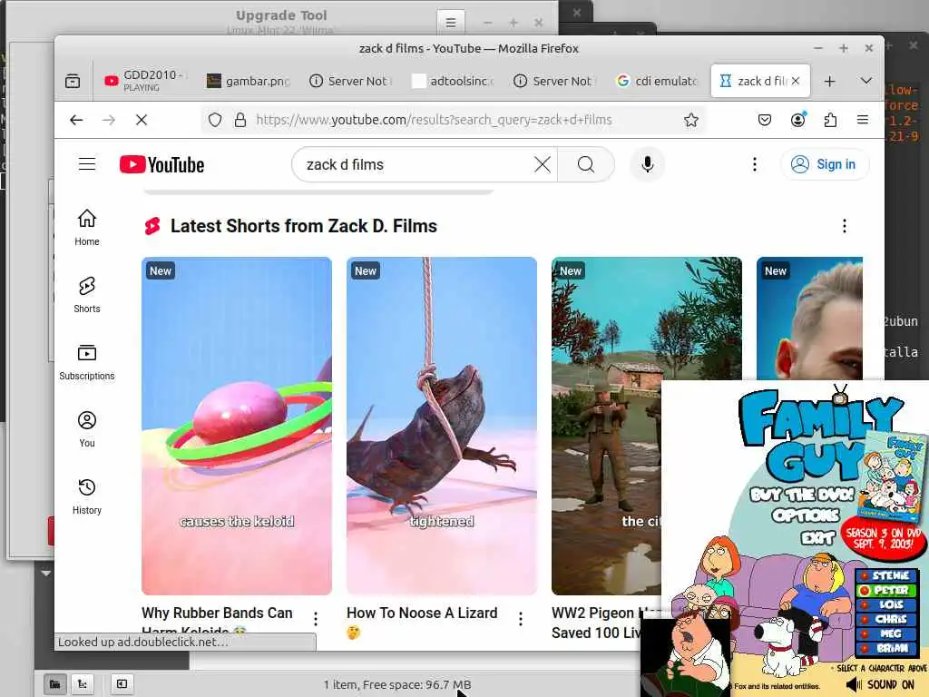Open the fourth short with man's face

809,319
